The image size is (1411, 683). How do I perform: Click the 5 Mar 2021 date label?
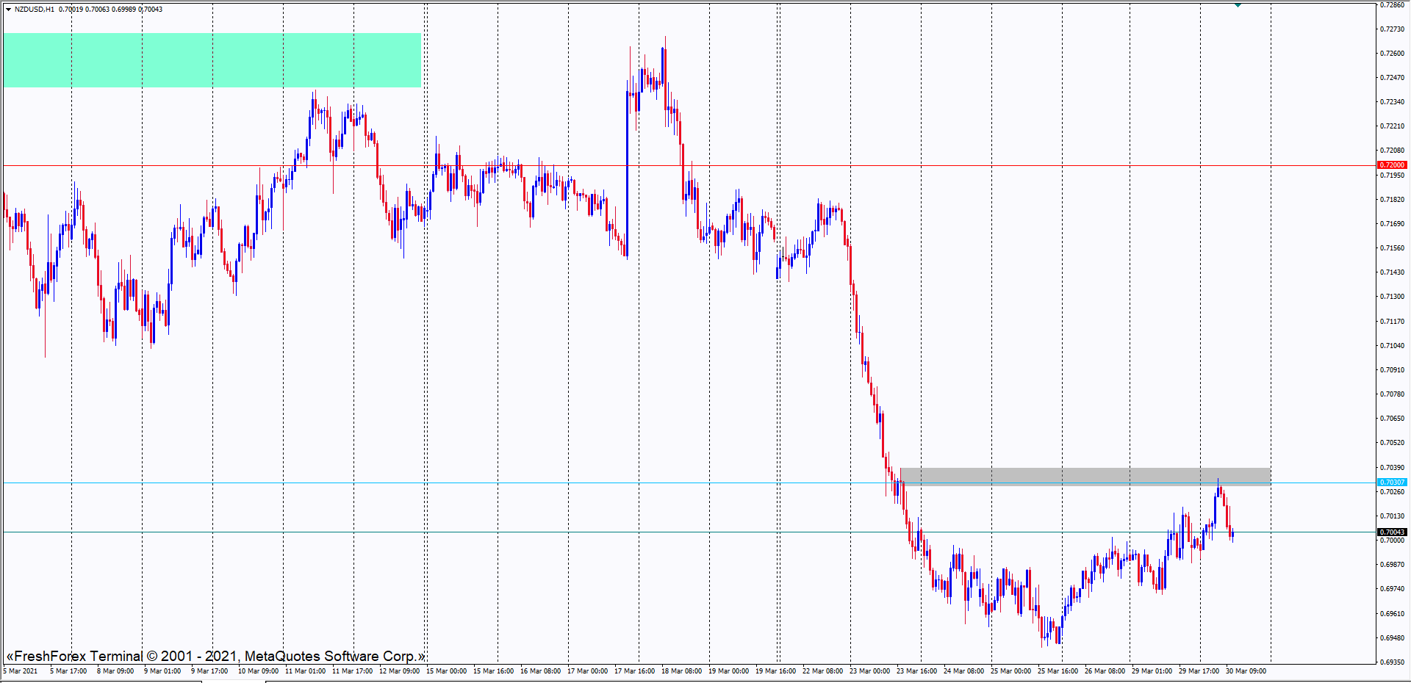(21, 671)
